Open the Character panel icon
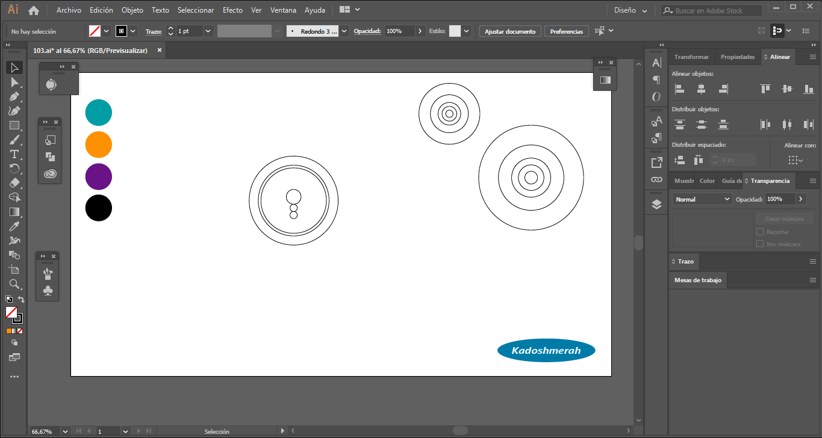Screen dimensions: 822x438 656,63
